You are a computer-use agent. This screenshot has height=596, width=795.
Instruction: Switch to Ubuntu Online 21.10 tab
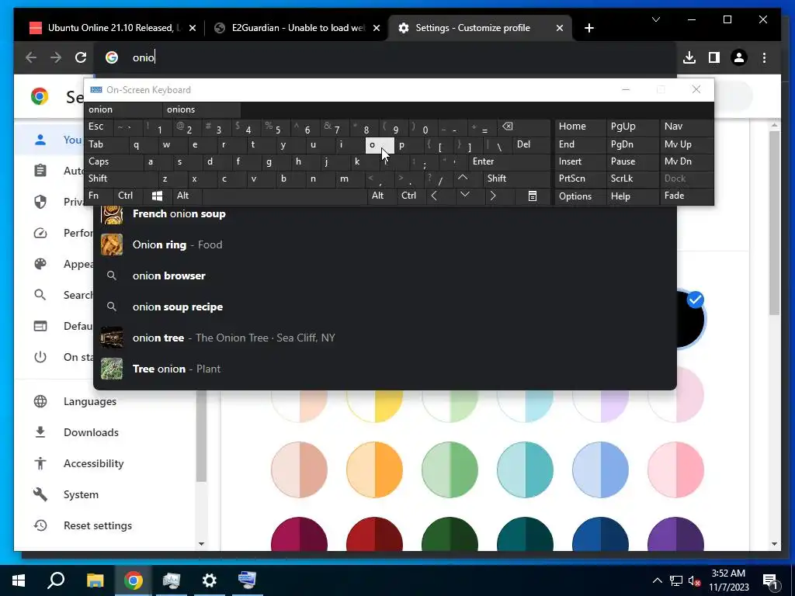[x=113, y=28]
